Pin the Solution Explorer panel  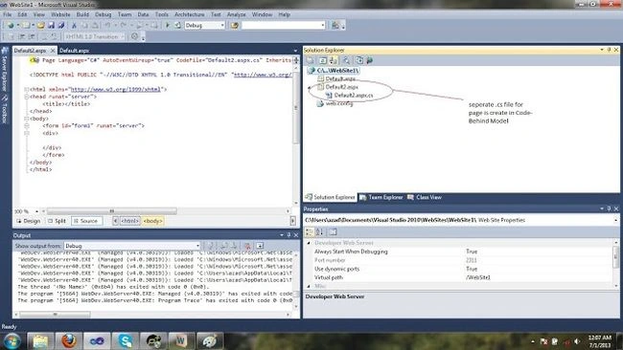609,50
